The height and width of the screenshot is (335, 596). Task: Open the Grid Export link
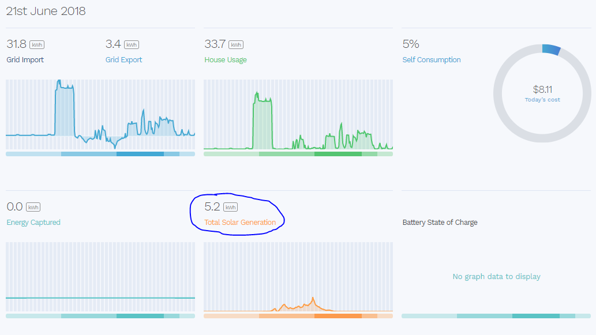[123, 60]
